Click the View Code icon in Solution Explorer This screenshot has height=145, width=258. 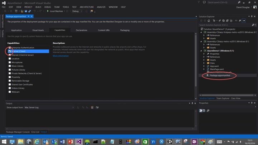pyautogui.click(x=236, y=20)
